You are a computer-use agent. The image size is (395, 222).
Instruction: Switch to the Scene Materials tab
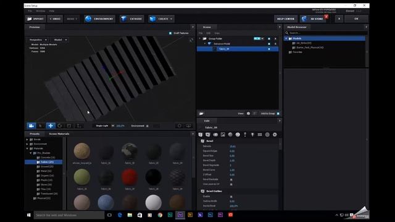(x=59, y=134)
